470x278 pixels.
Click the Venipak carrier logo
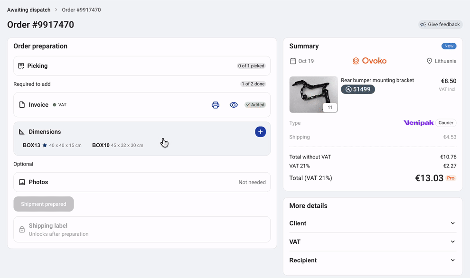coord(418,123)
